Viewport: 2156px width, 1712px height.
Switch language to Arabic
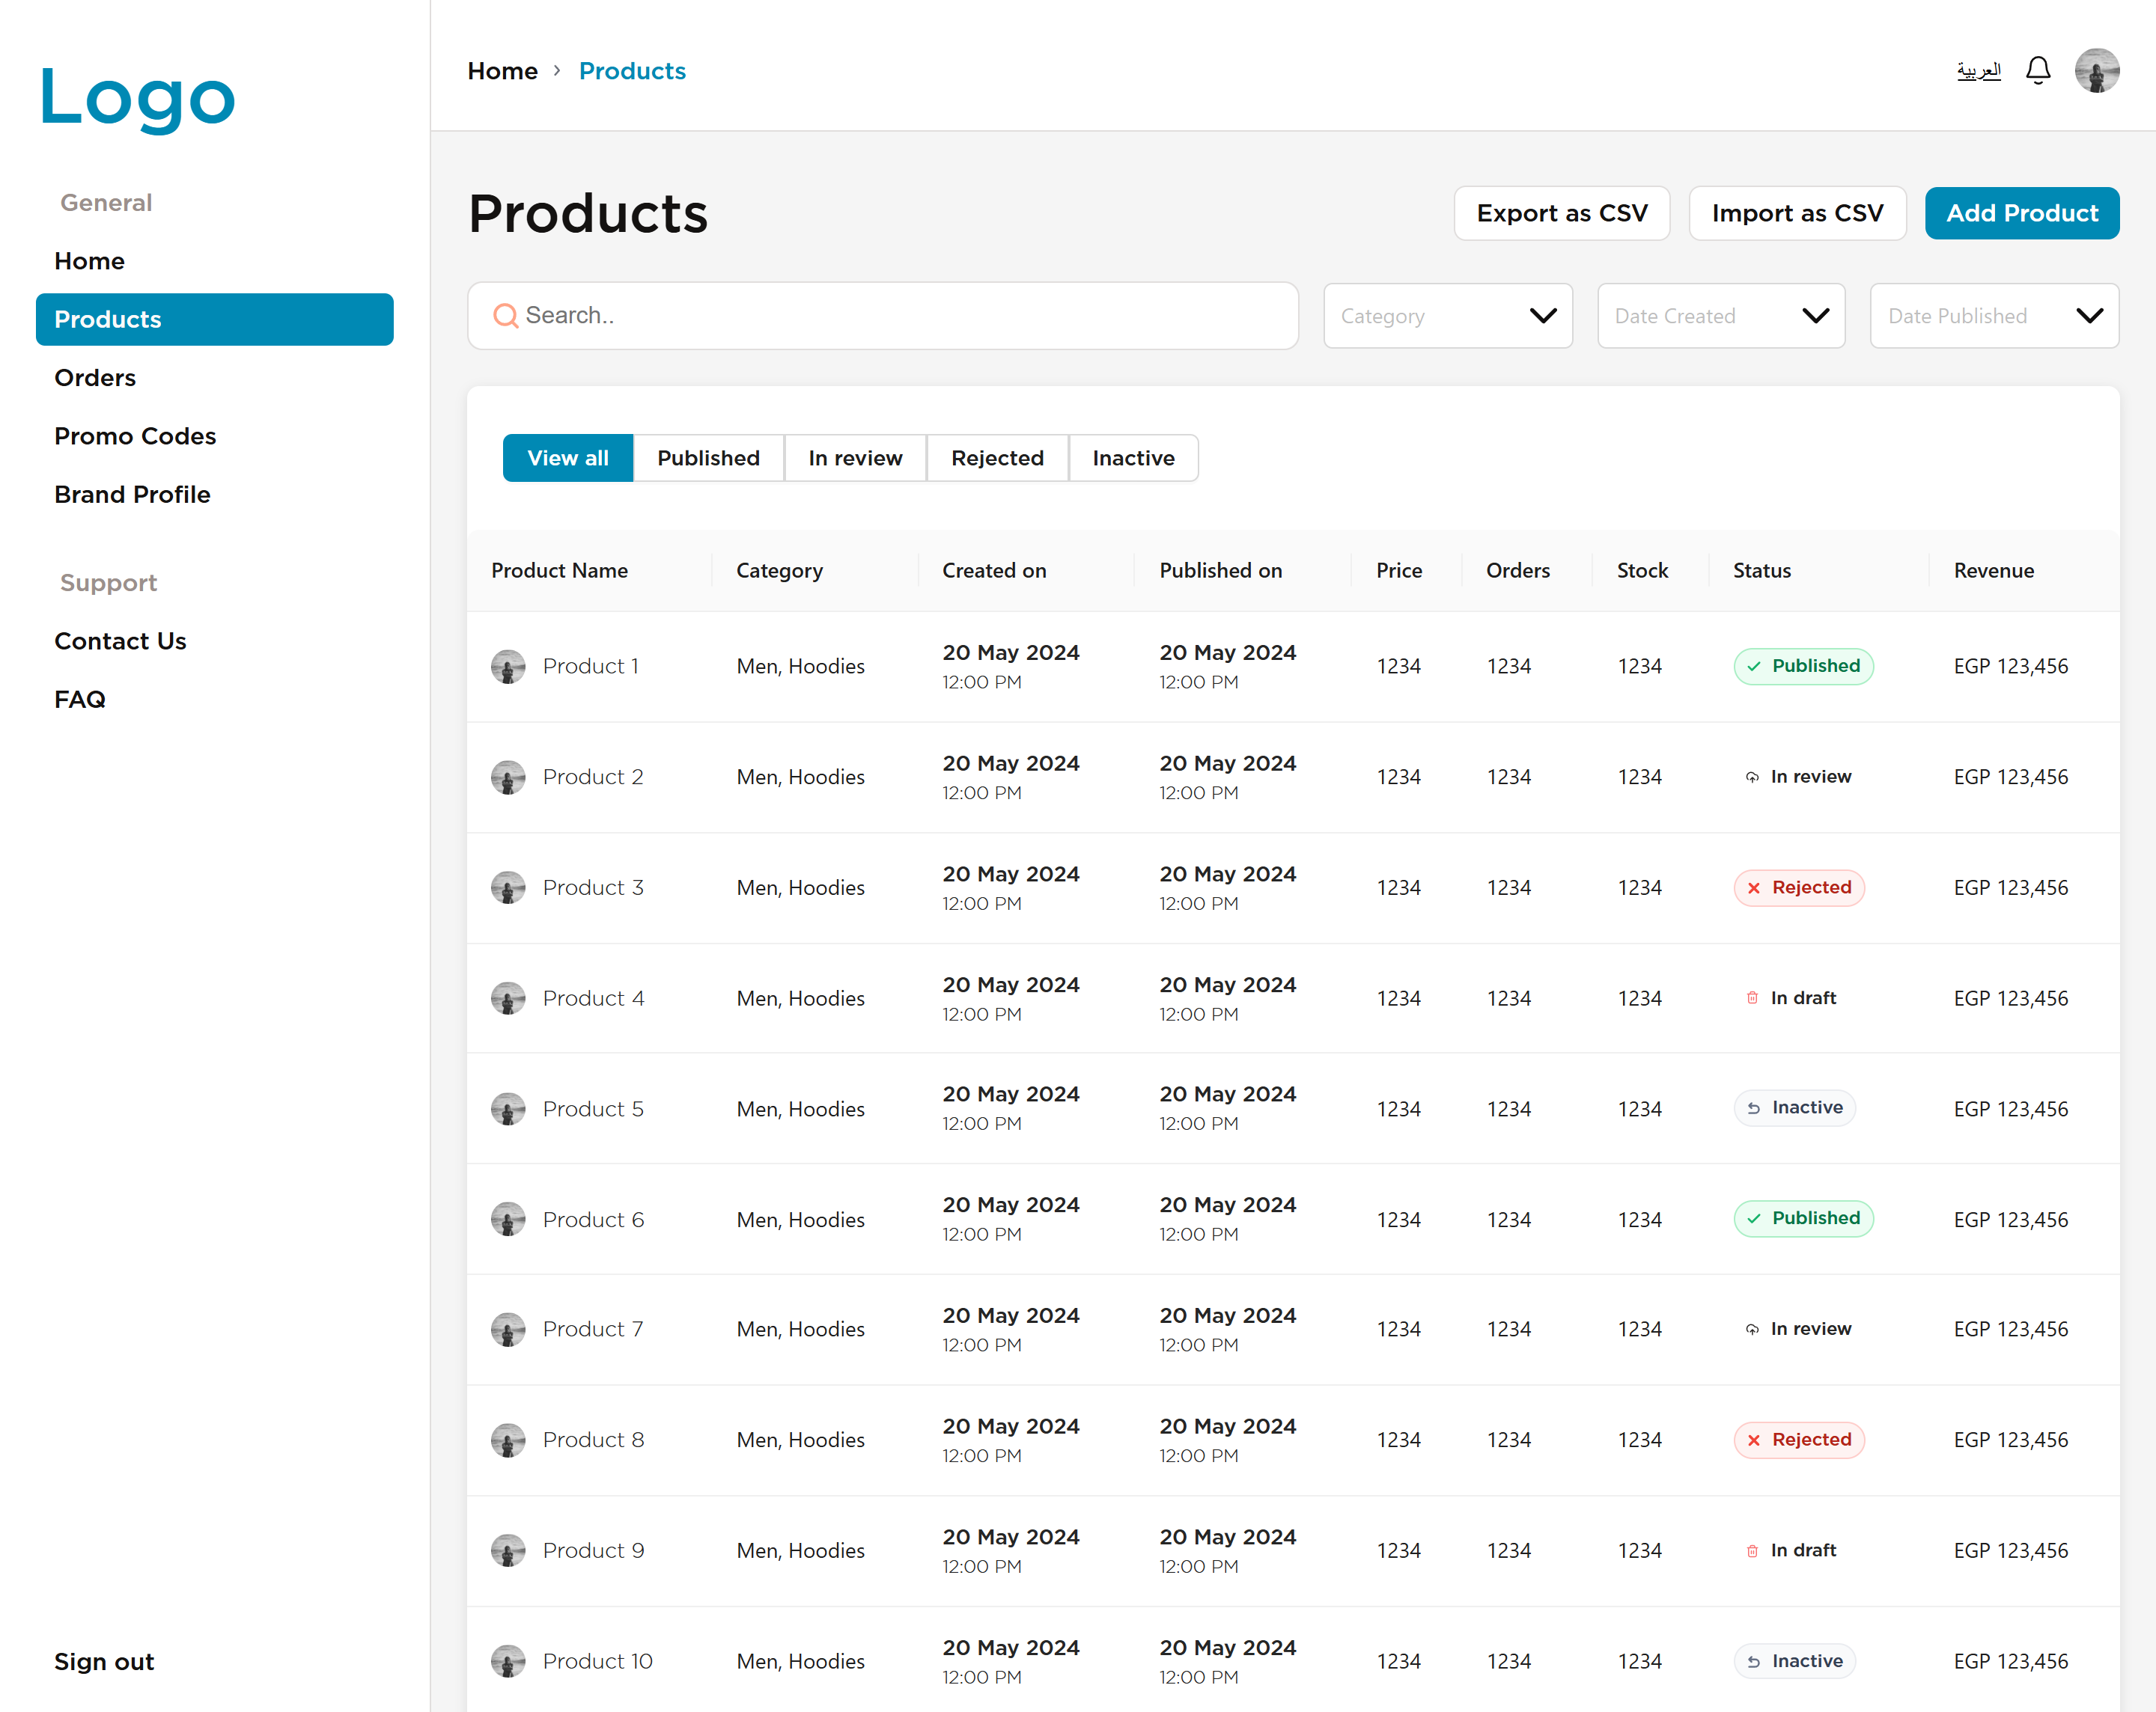pos(1977,71)
